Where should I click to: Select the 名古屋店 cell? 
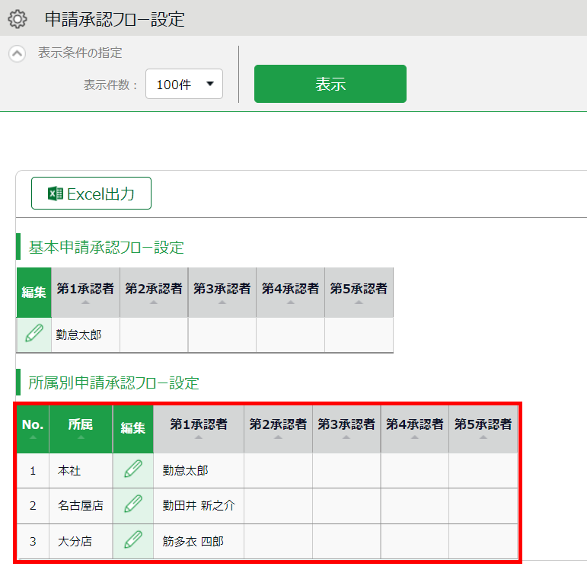click(81, 505)
